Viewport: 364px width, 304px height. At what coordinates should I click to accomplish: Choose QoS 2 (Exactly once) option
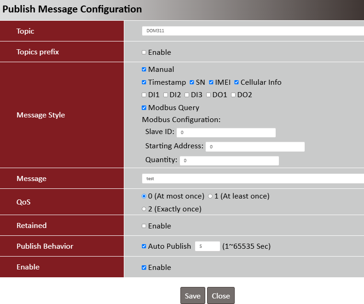coord(144,209)
